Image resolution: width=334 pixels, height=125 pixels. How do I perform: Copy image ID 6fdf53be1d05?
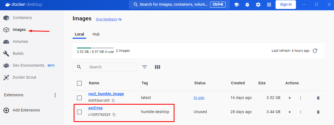click(x=113, y=101)
